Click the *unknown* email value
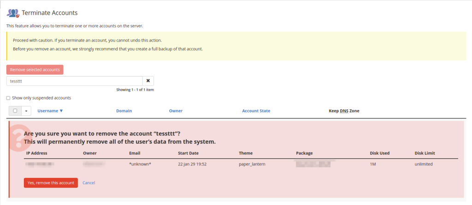 140,164
